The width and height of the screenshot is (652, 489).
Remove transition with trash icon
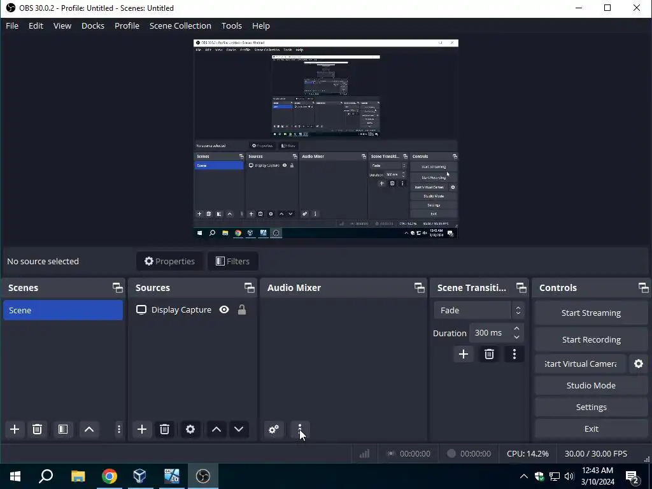[x=489, y=354]
